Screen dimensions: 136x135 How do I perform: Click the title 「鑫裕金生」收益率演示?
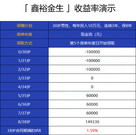(70, 8)
